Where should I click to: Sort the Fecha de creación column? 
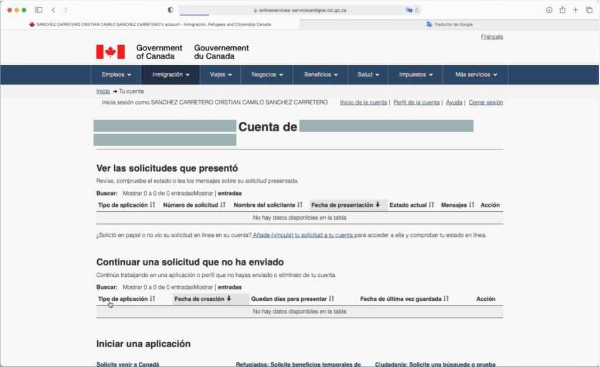coord(203,299)
